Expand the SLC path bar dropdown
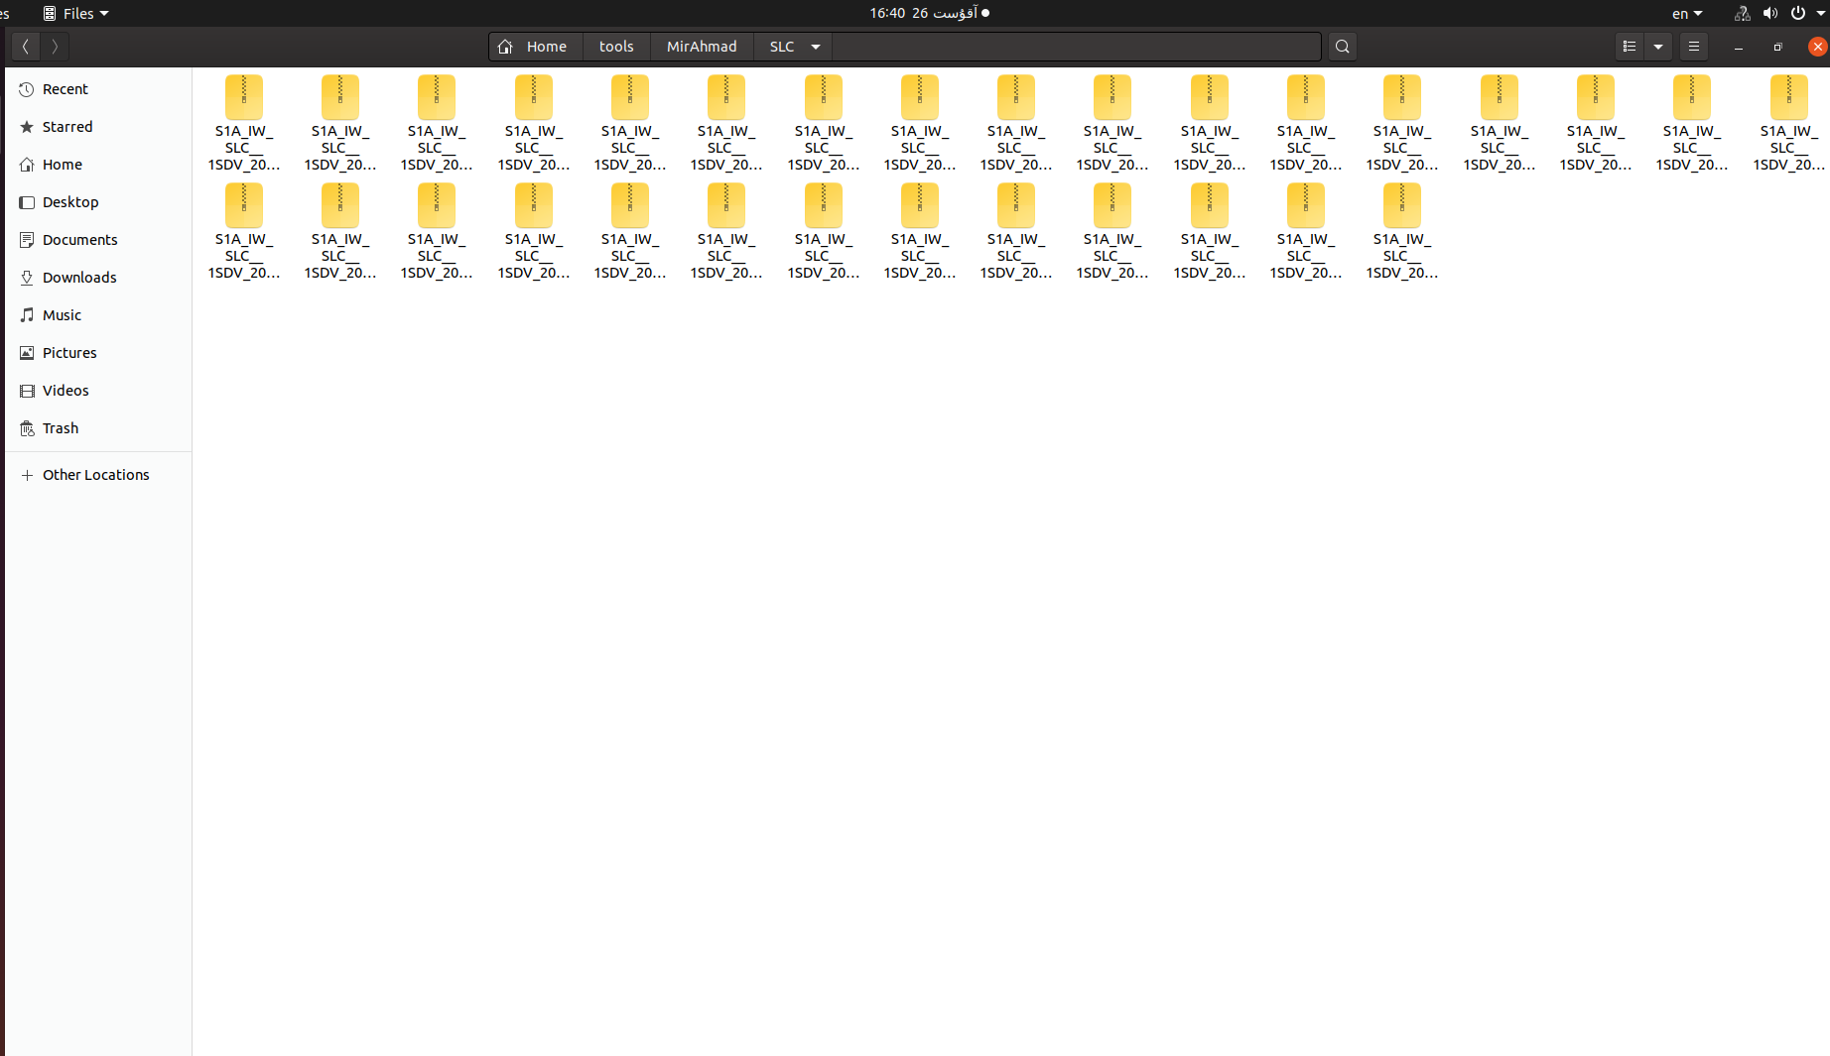This screenshot has width=1830, height=1056. [816, 46]
